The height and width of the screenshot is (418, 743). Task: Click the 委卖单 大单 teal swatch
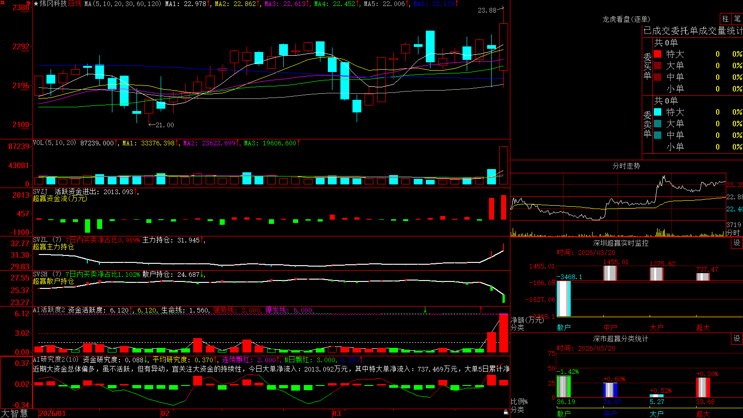658,124
